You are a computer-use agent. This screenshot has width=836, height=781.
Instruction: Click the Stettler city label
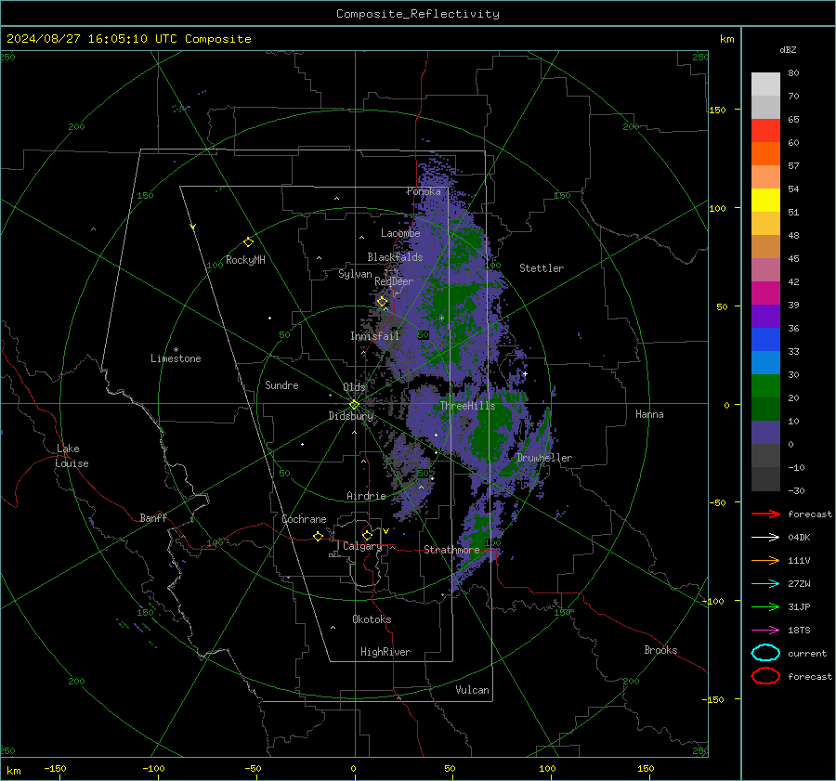click(542, 268)
